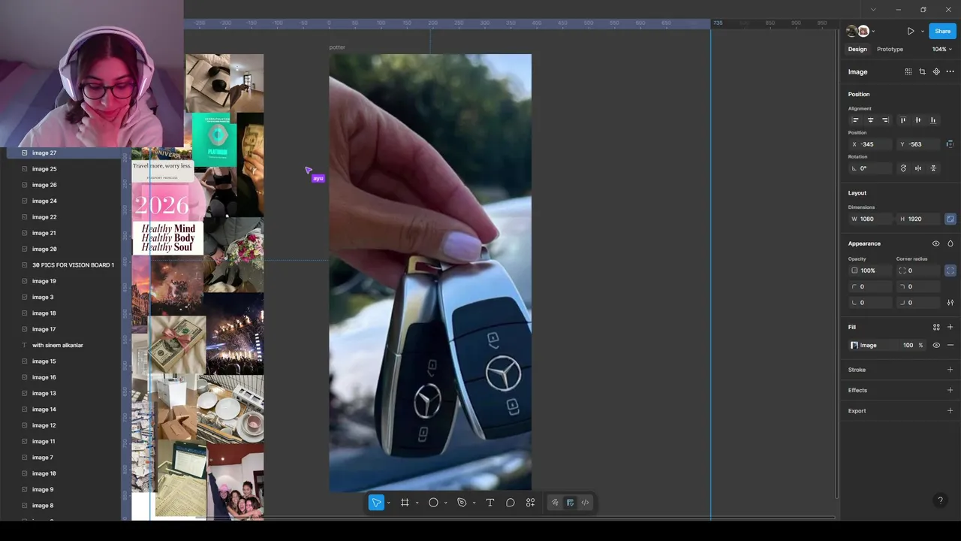This screenshot has height=541, width=961.
Task: Open Frame tool dropdown arrow
Action: tap(417, 503)
